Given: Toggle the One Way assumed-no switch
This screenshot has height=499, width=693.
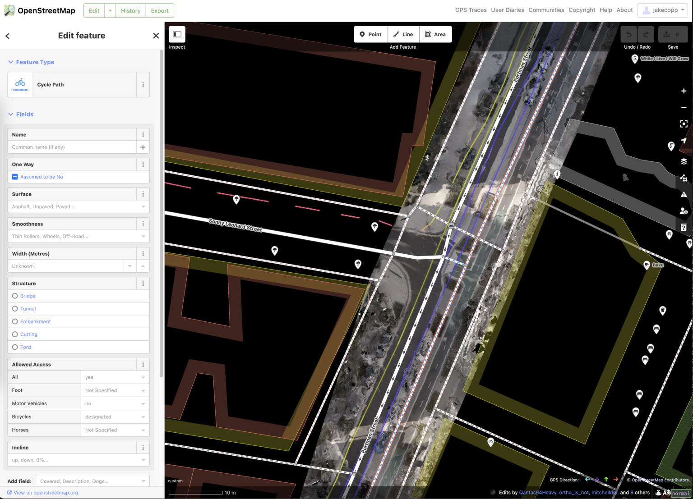Looking at the screenshot, I should (15, 177).
